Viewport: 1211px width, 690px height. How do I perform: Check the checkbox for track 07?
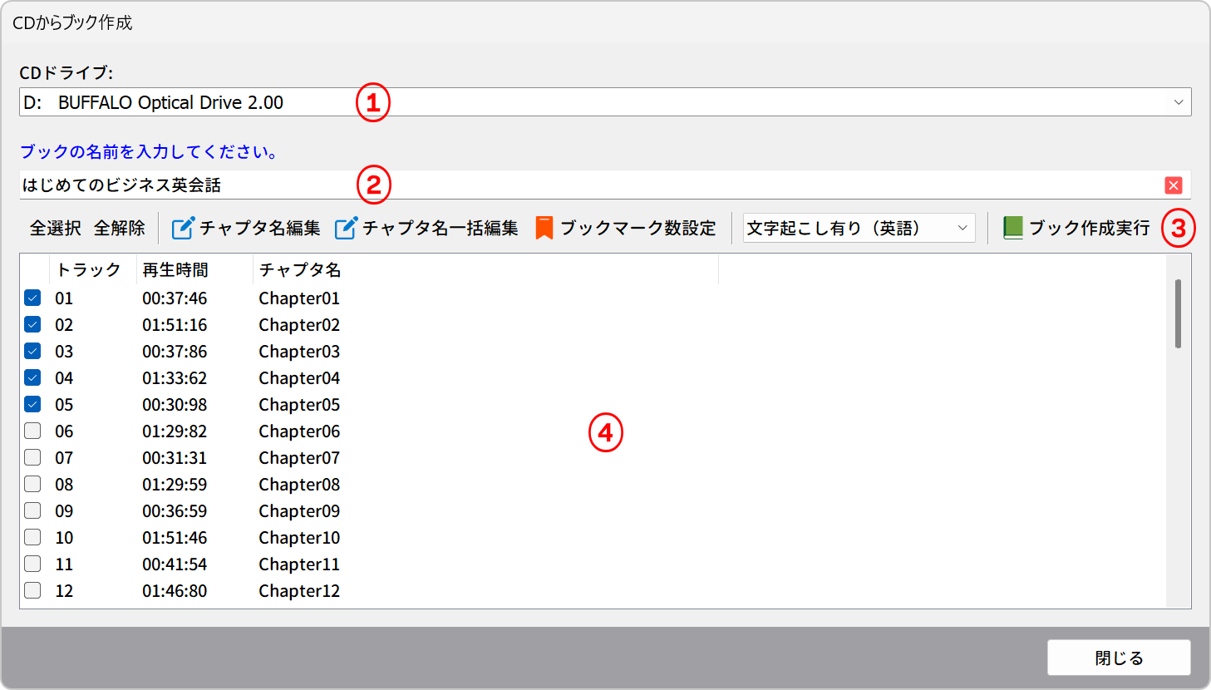click(x=32, y=457)
